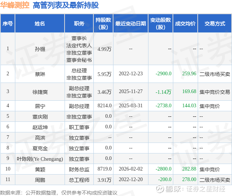Click the name 黄颖
232x196 pixels.
click(40, 169)
